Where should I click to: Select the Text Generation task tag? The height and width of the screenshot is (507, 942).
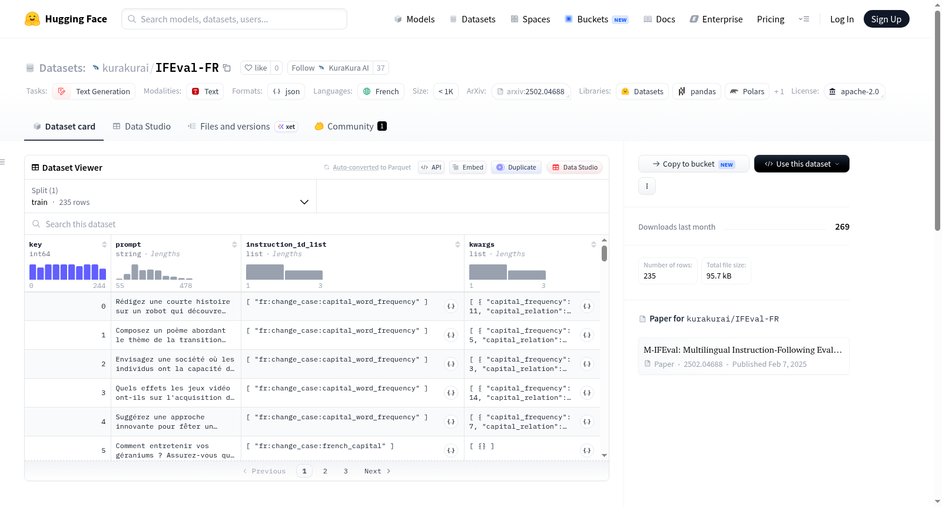point(94,91)
